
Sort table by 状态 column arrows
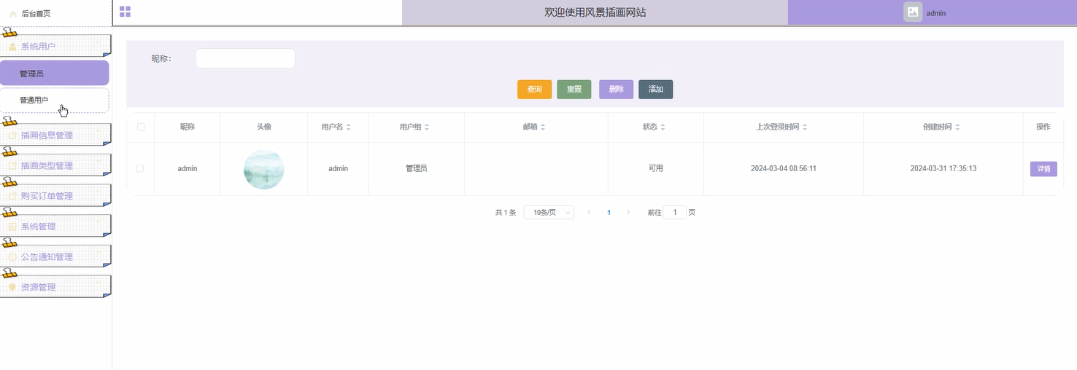click(664, 127)
